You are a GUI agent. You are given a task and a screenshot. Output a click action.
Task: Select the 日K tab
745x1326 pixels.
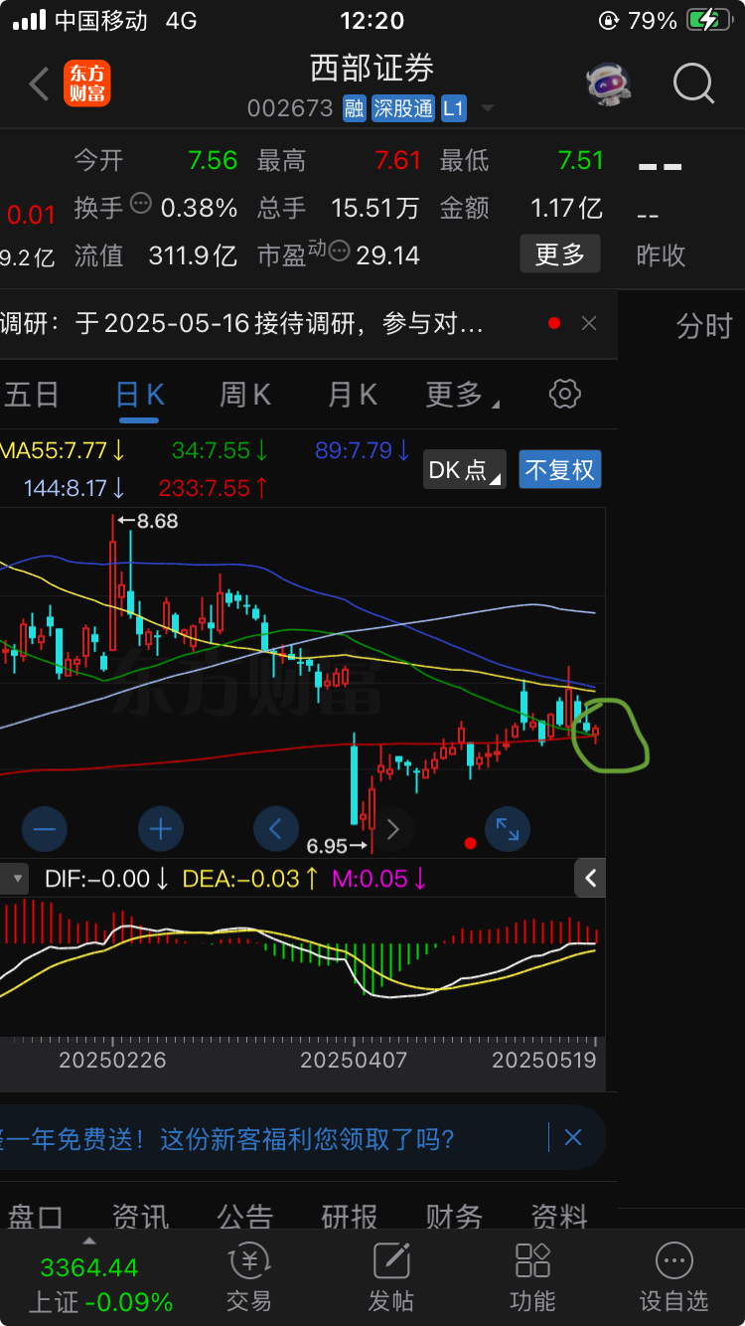click(139, 395)
